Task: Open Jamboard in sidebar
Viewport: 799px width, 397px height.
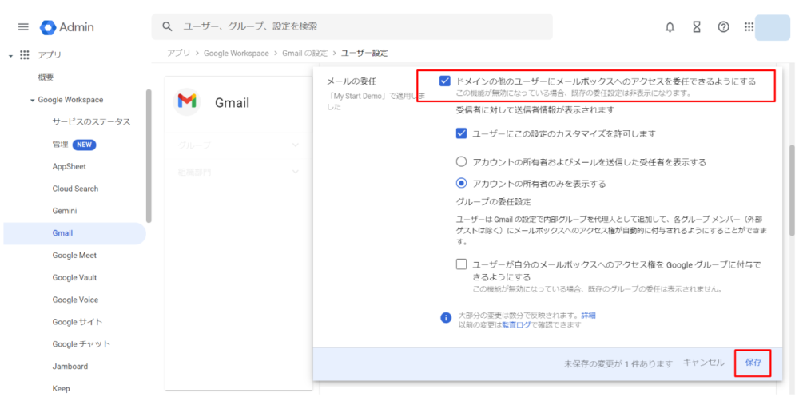Action: [x=70, y=367]
